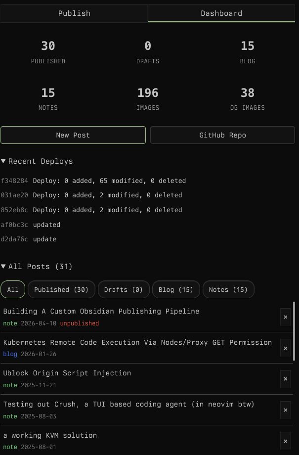Collapse the Recent Deploys section

coord(37,161)
